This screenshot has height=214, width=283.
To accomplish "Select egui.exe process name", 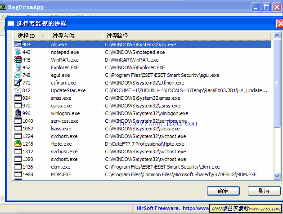I will click(60, 75).
